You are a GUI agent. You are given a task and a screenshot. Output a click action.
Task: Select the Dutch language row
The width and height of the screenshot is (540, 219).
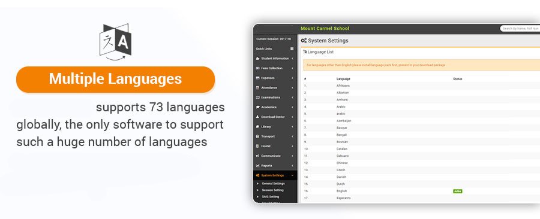click(x=421, y=184)
